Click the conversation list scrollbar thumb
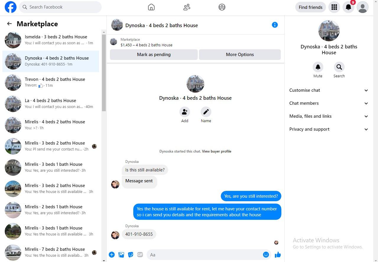This screenshot has width=378, height=262. point(104,73)
